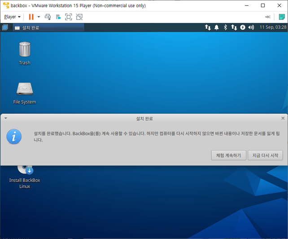
Task: Close the 설치 완료 dialog with the X
Action: pos(283,118)
